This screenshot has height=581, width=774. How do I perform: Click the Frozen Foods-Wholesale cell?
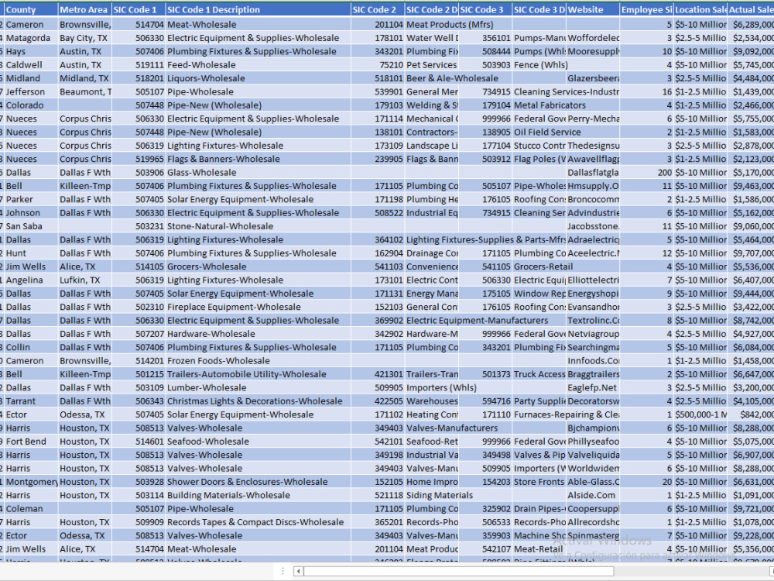pyautogui.click(x=258, y=361)
